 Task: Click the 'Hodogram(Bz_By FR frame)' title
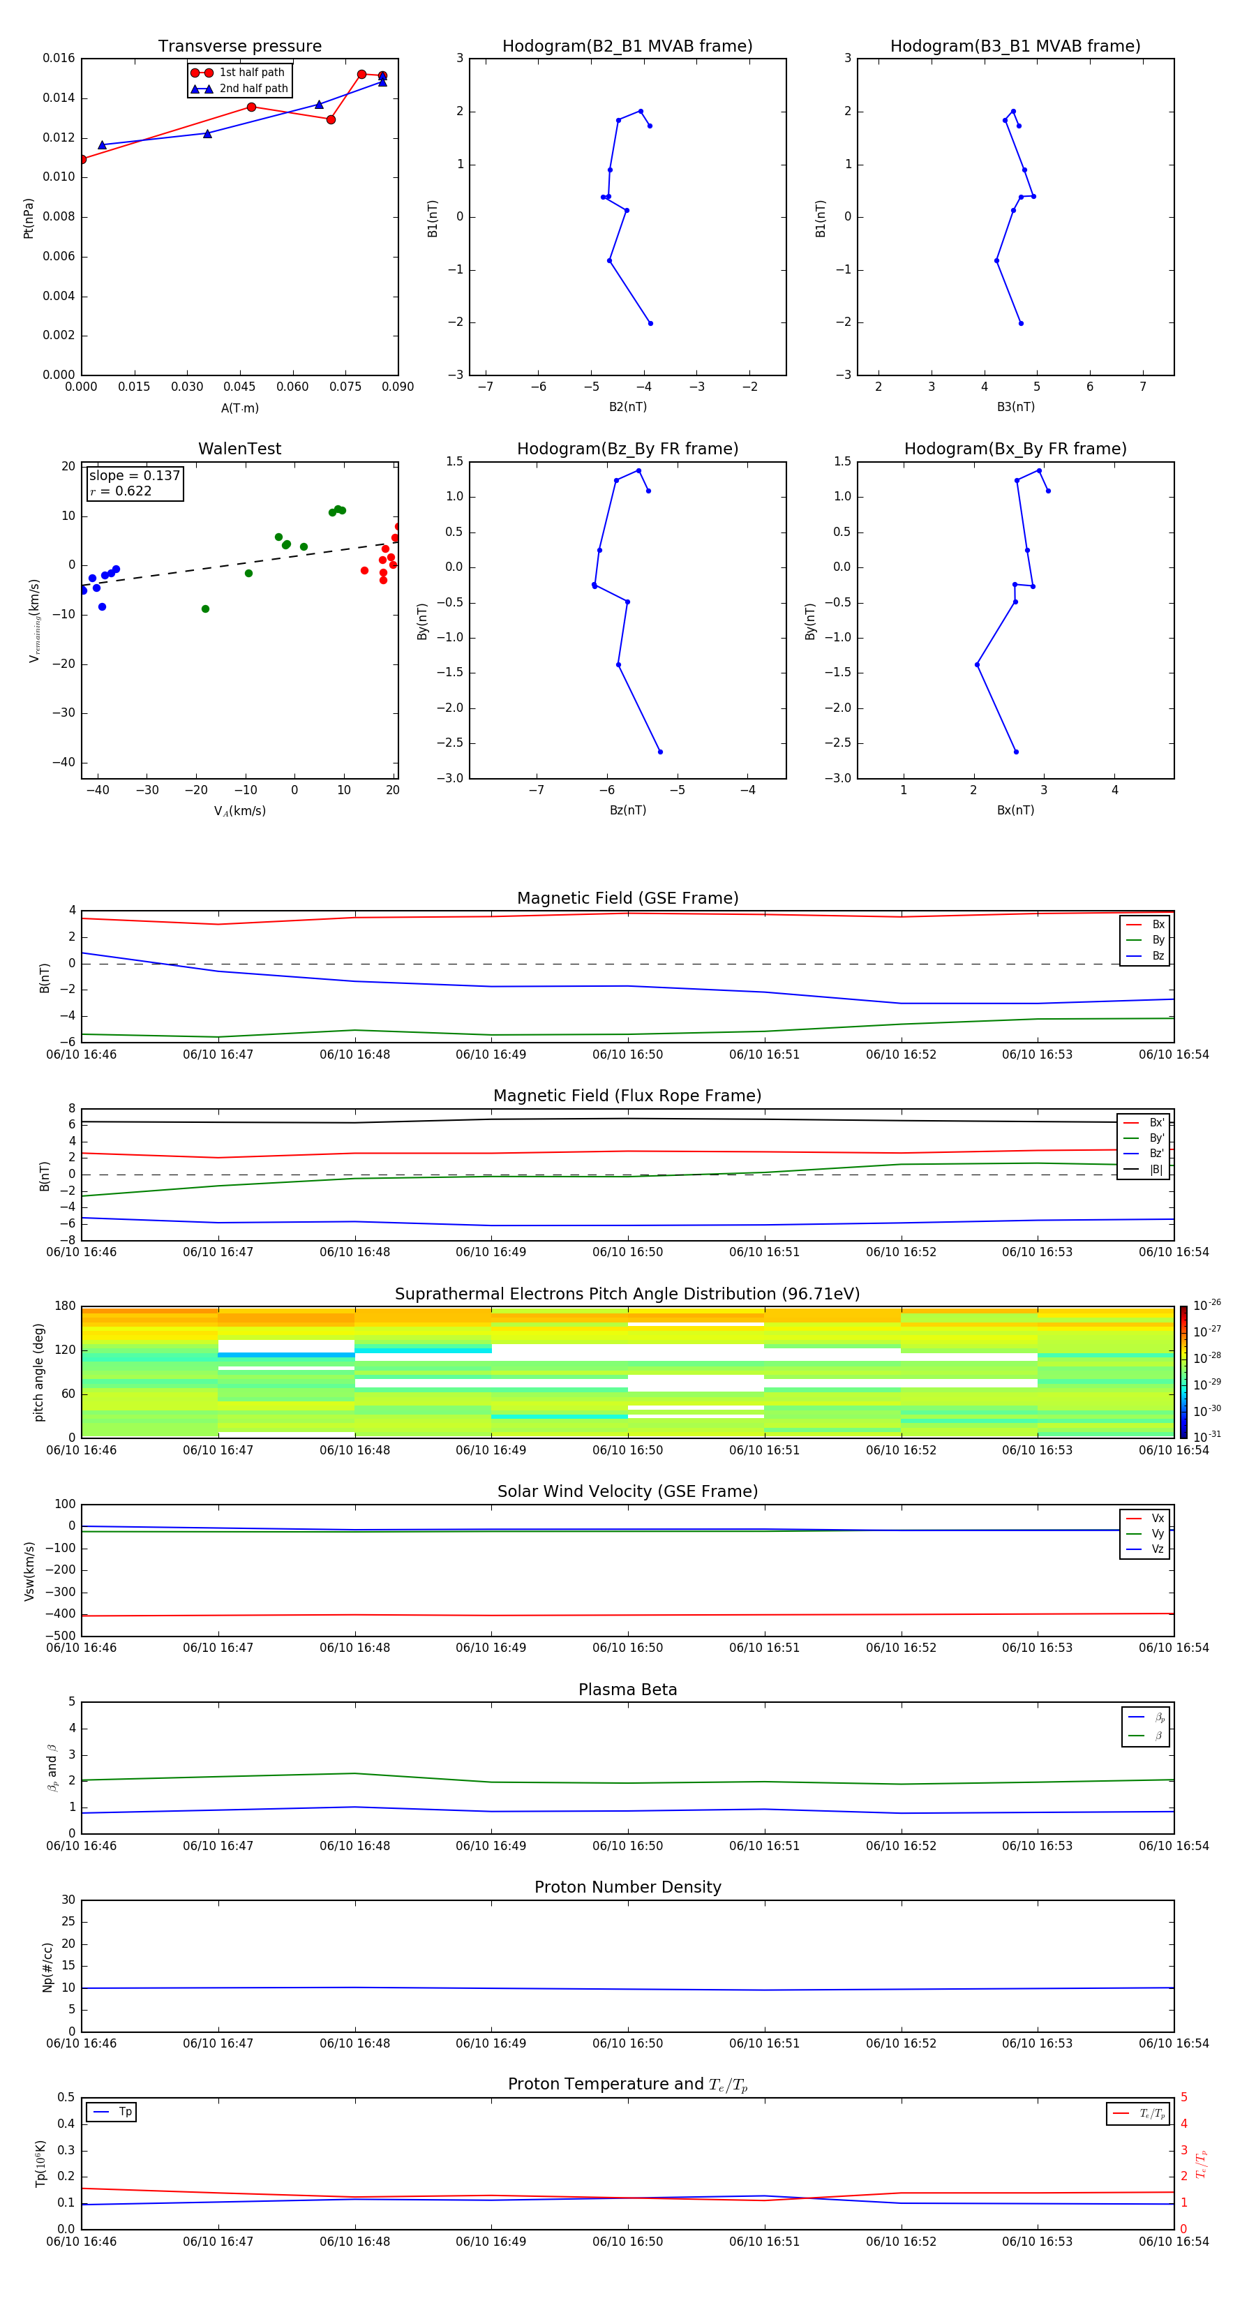tap(627, 449)
